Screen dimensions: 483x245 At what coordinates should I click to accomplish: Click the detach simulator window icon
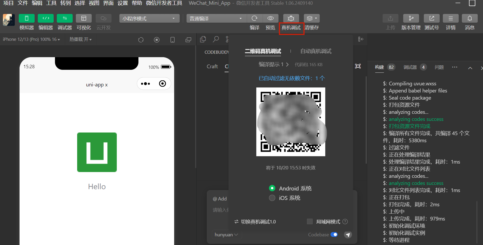click(x=188, y=40)
